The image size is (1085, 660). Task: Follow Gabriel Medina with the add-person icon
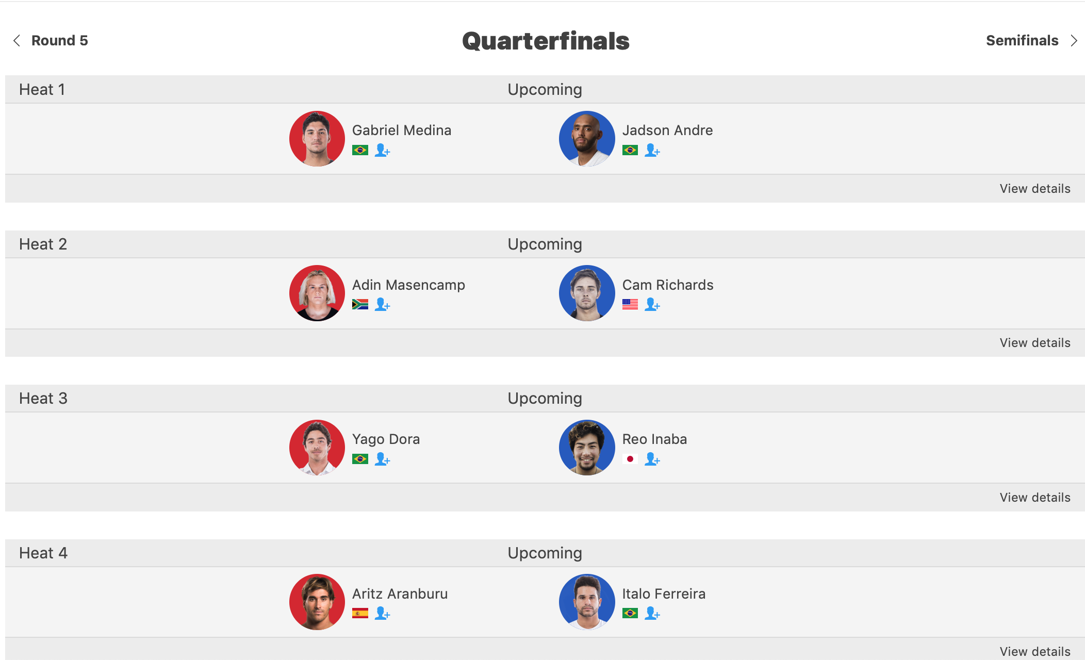pos(382,150)
